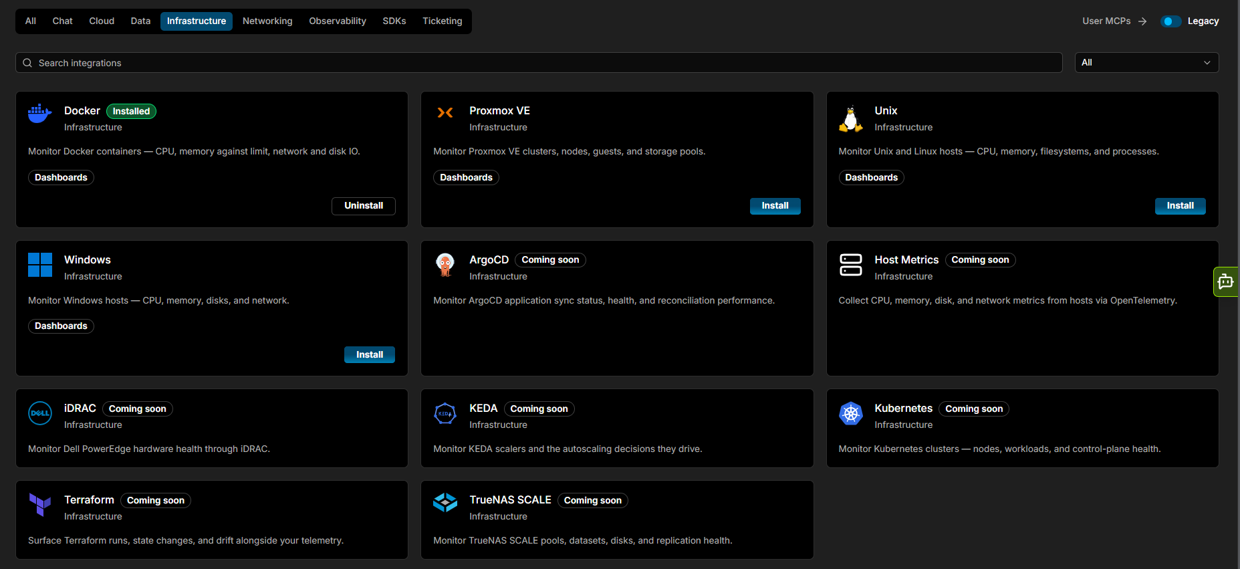Click 'Monitor Dell PowerEdge hardware health' description
The height and width of the screenshot is (569, 1240).
pos(149,449)
